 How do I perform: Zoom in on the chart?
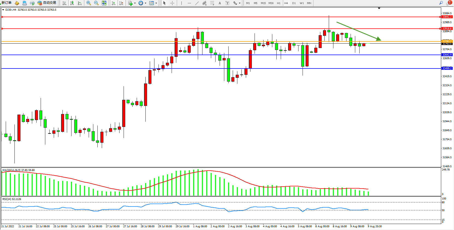coord(89,3)
